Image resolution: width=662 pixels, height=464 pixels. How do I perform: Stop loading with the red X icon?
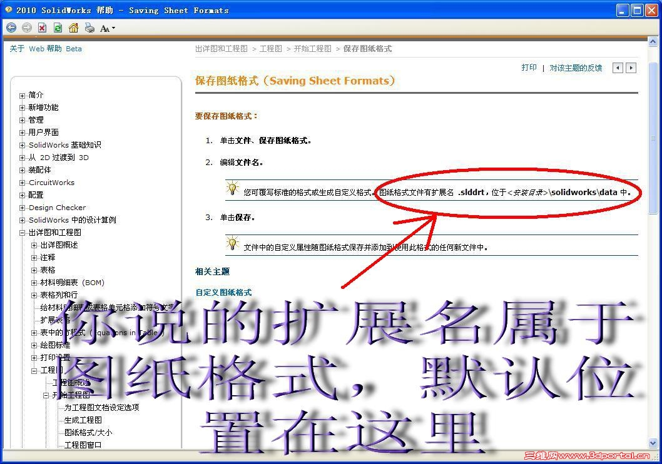(42, 28)
